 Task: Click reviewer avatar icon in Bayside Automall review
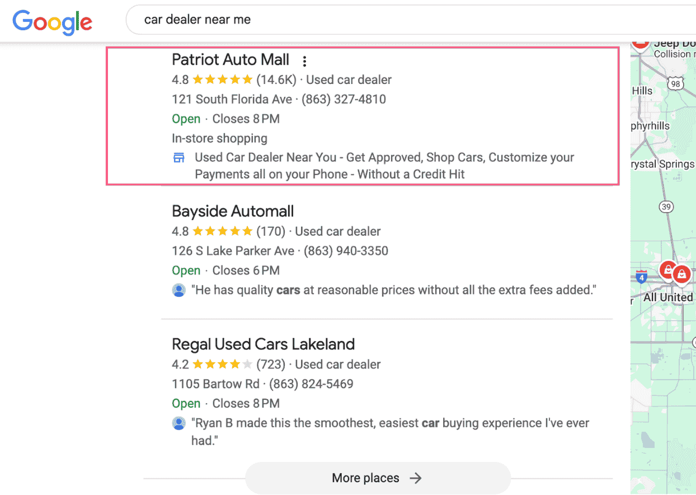pos(178,290)
